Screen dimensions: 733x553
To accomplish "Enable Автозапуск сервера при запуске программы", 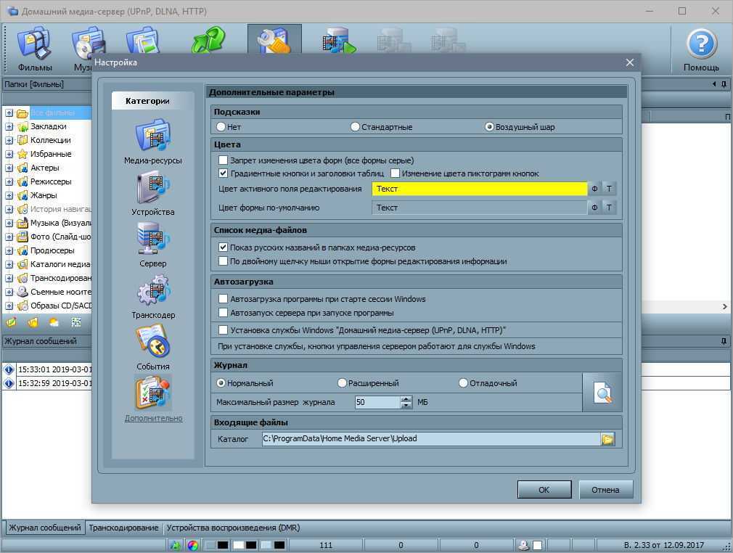I will (x=224, y=312).
